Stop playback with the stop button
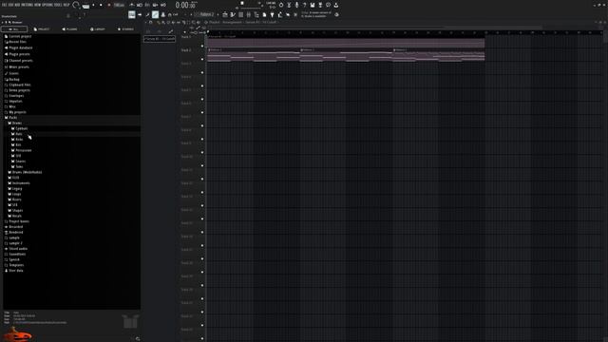Image resolution: width=608 pixels, height=342 pixels. pos(101,5)
